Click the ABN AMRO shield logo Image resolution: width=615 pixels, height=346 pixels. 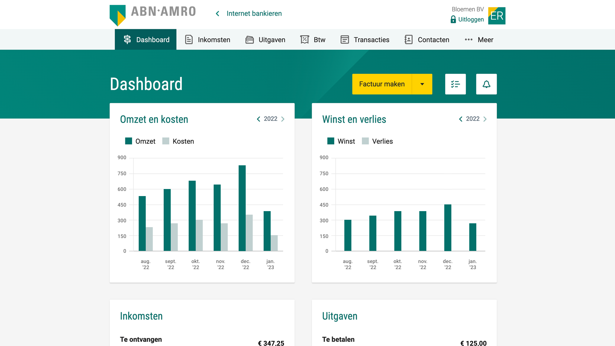pos(118,15)
